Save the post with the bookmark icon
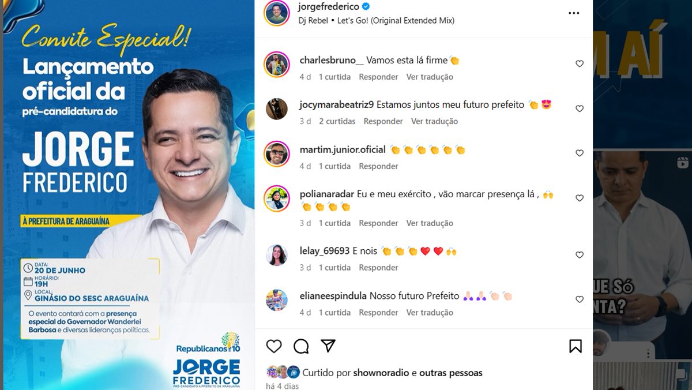Viewport: 692px width, 390px height. pos(575,346)
